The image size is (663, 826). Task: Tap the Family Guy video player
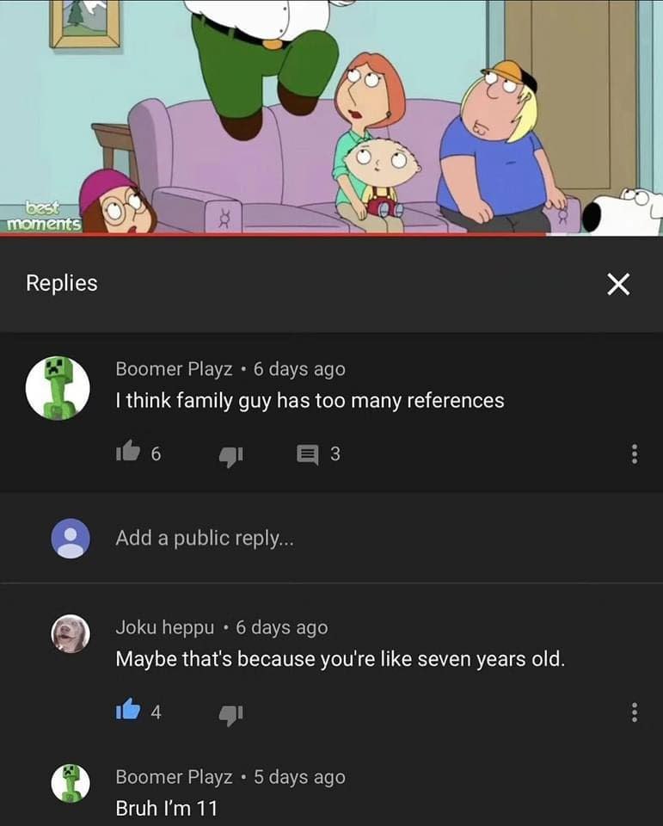(x=331, y=116)
